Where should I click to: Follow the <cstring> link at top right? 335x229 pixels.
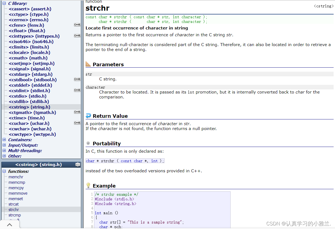[x=324, y=6]
